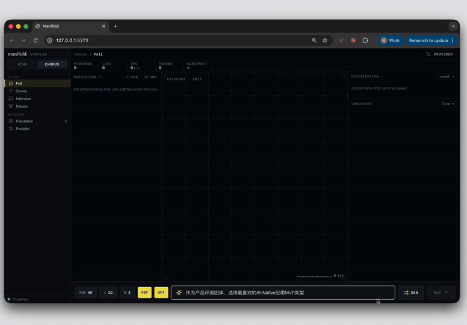The image size is (467, 325).
Task: Click Relaunch to update
Action: point(431,40)
